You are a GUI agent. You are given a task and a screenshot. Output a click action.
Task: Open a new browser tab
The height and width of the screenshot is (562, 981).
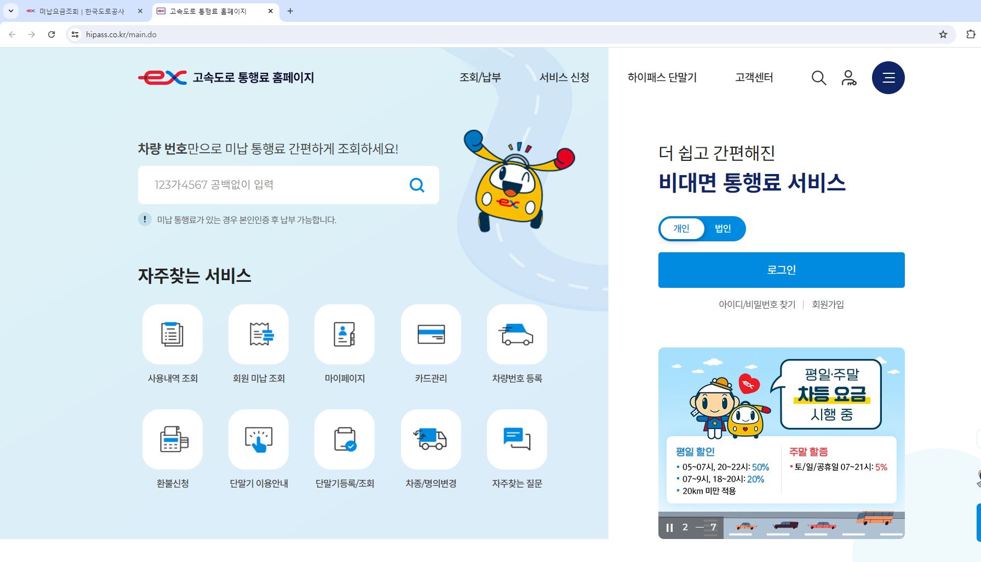[x=290, y=11]
